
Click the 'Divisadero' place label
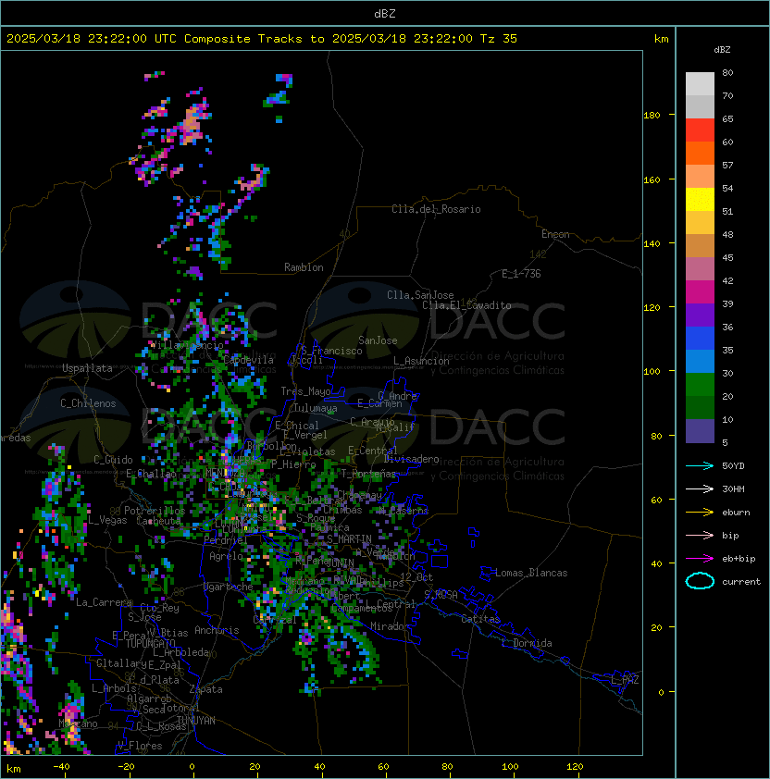[x=411, y=459]
